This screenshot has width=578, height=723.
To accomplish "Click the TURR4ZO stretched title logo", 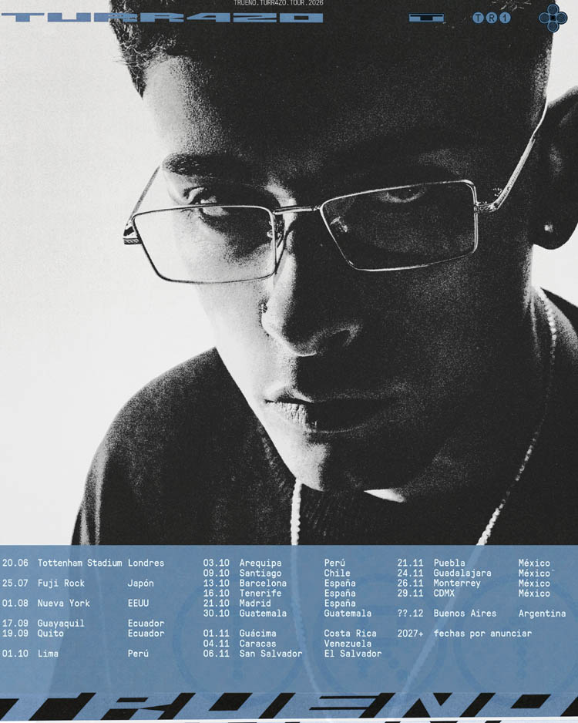I will 163,18.
